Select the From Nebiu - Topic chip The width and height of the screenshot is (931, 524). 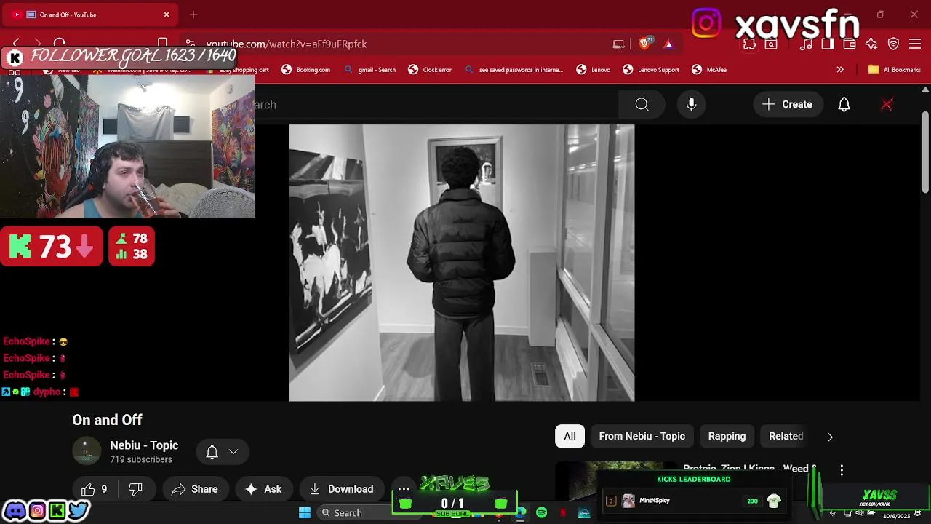coord(642,436)
